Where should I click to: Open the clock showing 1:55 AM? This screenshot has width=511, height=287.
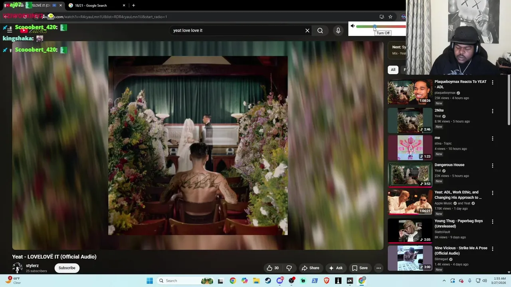(499, 281)
